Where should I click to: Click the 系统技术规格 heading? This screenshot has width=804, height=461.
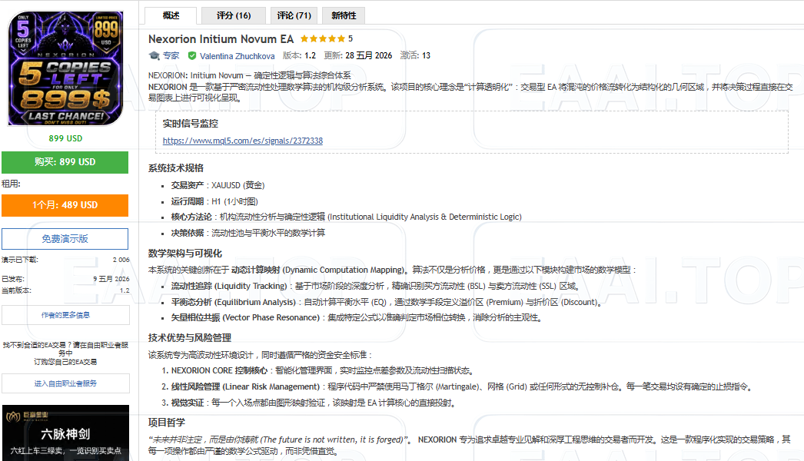pos(176,168)
